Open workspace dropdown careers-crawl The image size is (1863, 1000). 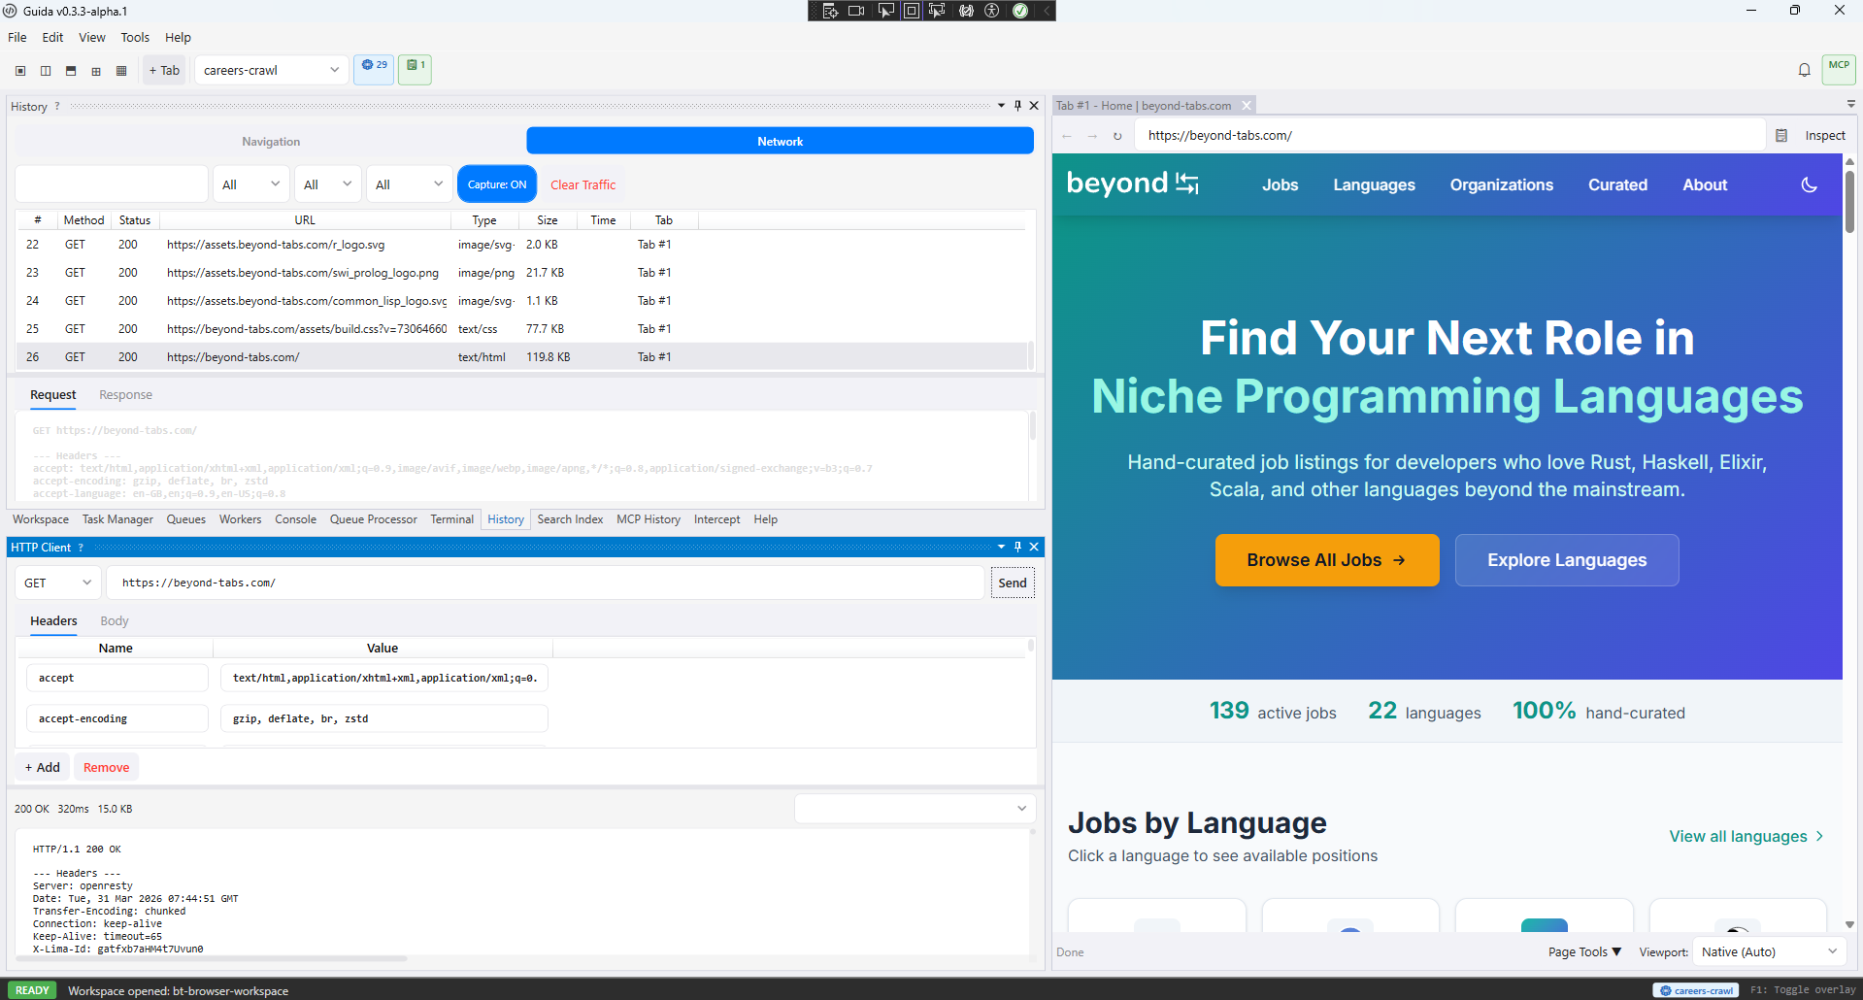point(271,70)
